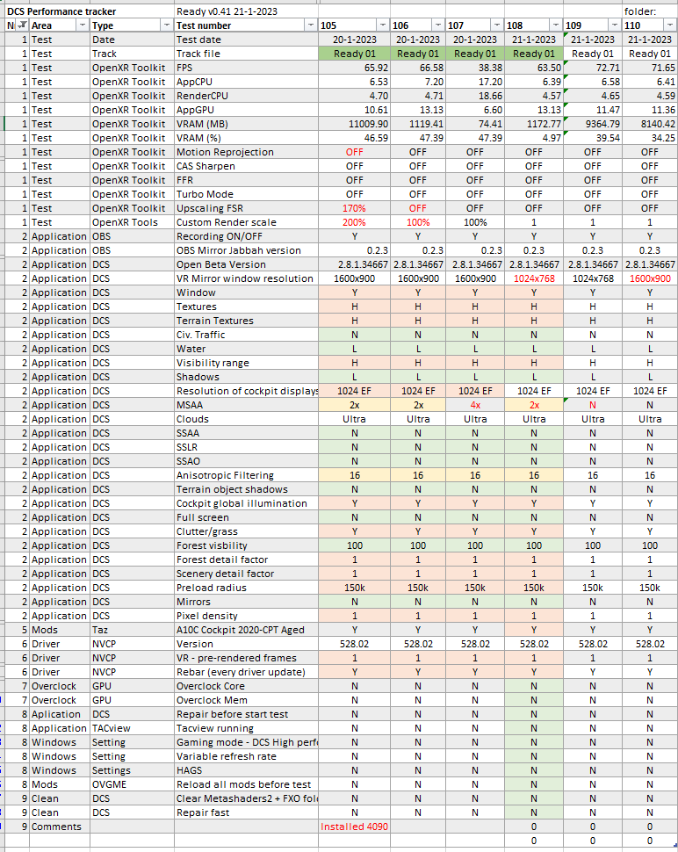The image size is (678, 852).
Task: Open the Type column filter dropdown
Action: pos(166,25)
